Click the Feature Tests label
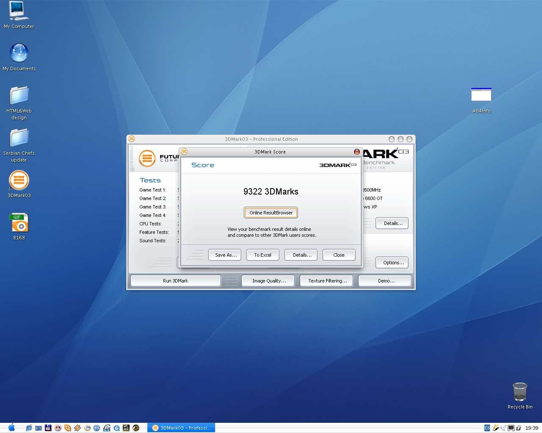This screenshot has height=433, width=542. pos(154,232)
